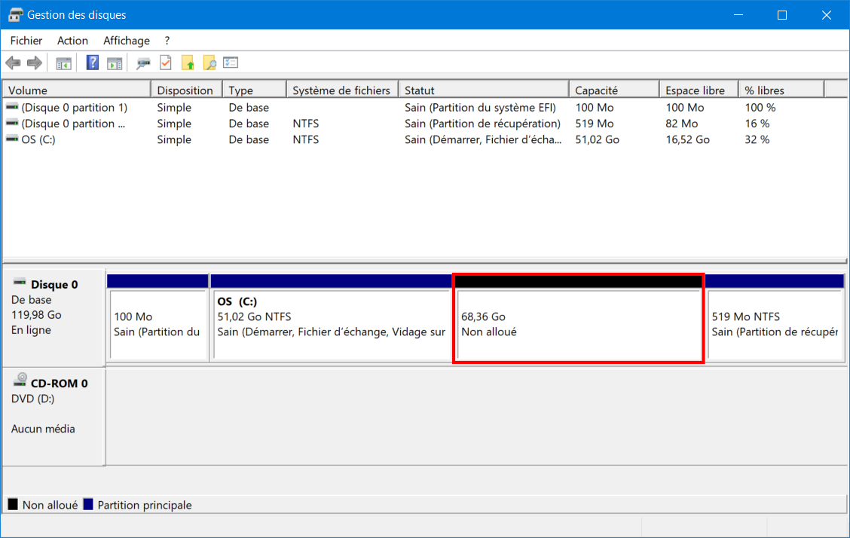Click the '119,98 Go' disk size text
The width and height of the screenshot is (850, 538).
36,315
